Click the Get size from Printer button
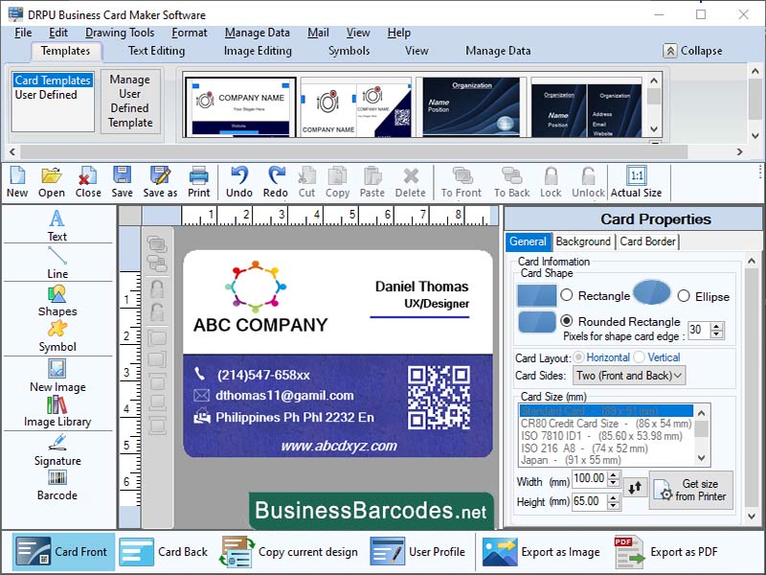Image resolution: width=766 pixels, height=575 pixels. pos(693,489)
